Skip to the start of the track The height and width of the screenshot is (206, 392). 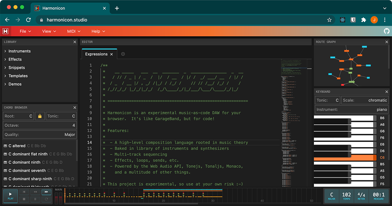pyautogui.click(x=24, y=192)
